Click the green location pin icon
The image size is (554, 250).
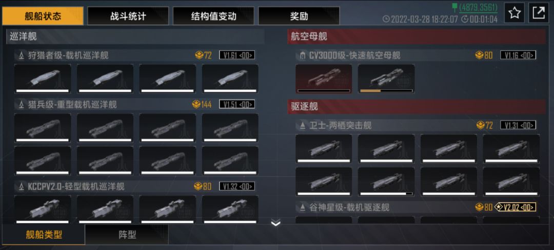point(454,7)
